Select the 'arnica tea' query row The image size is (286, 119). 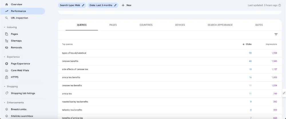pos(170,94)
